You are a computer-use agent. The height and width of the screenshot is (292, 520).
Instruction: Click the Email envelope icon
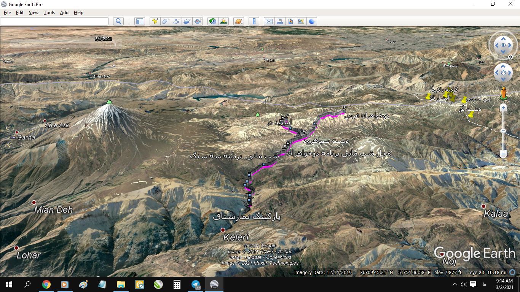269,21
